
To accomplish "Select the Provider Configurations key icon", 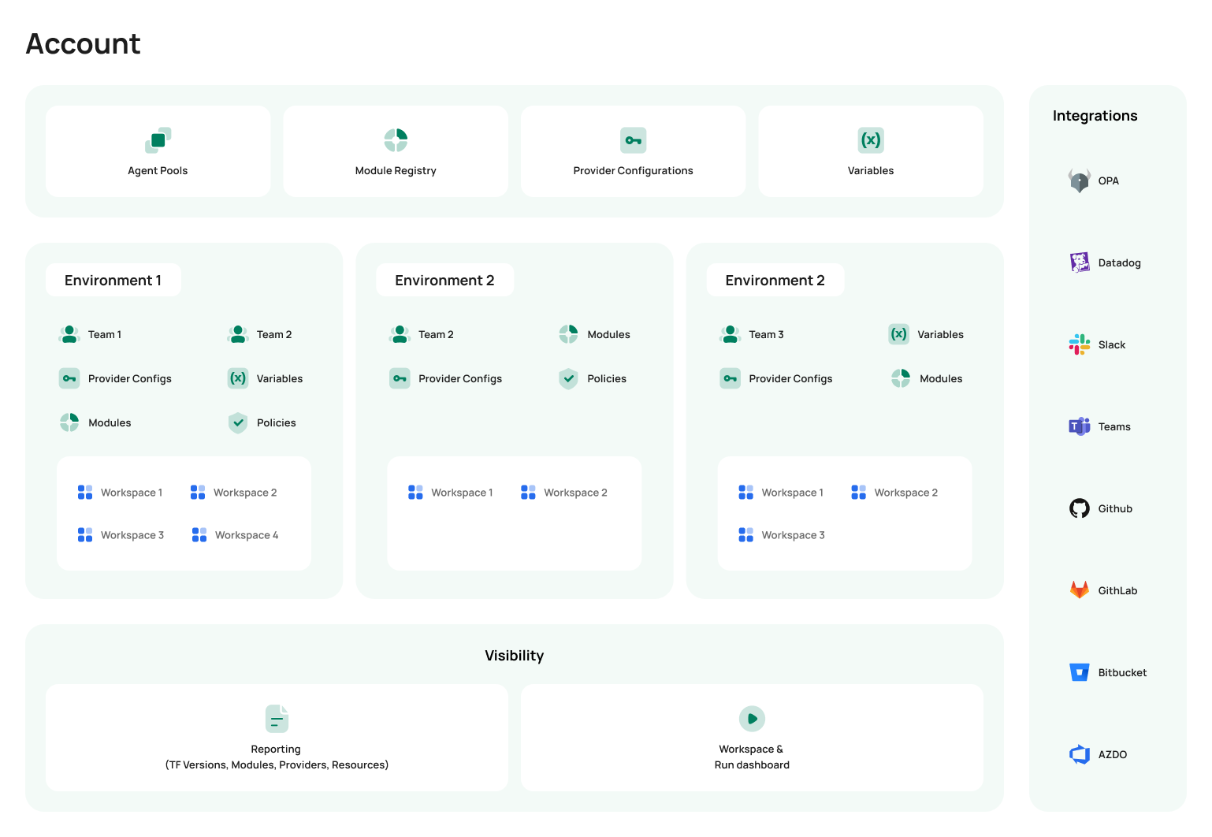I will coord(634,140).
